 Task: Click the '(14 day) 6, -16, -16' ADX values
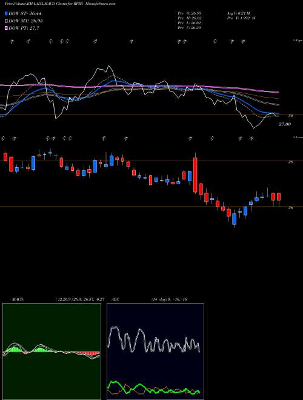coord(170,299)
